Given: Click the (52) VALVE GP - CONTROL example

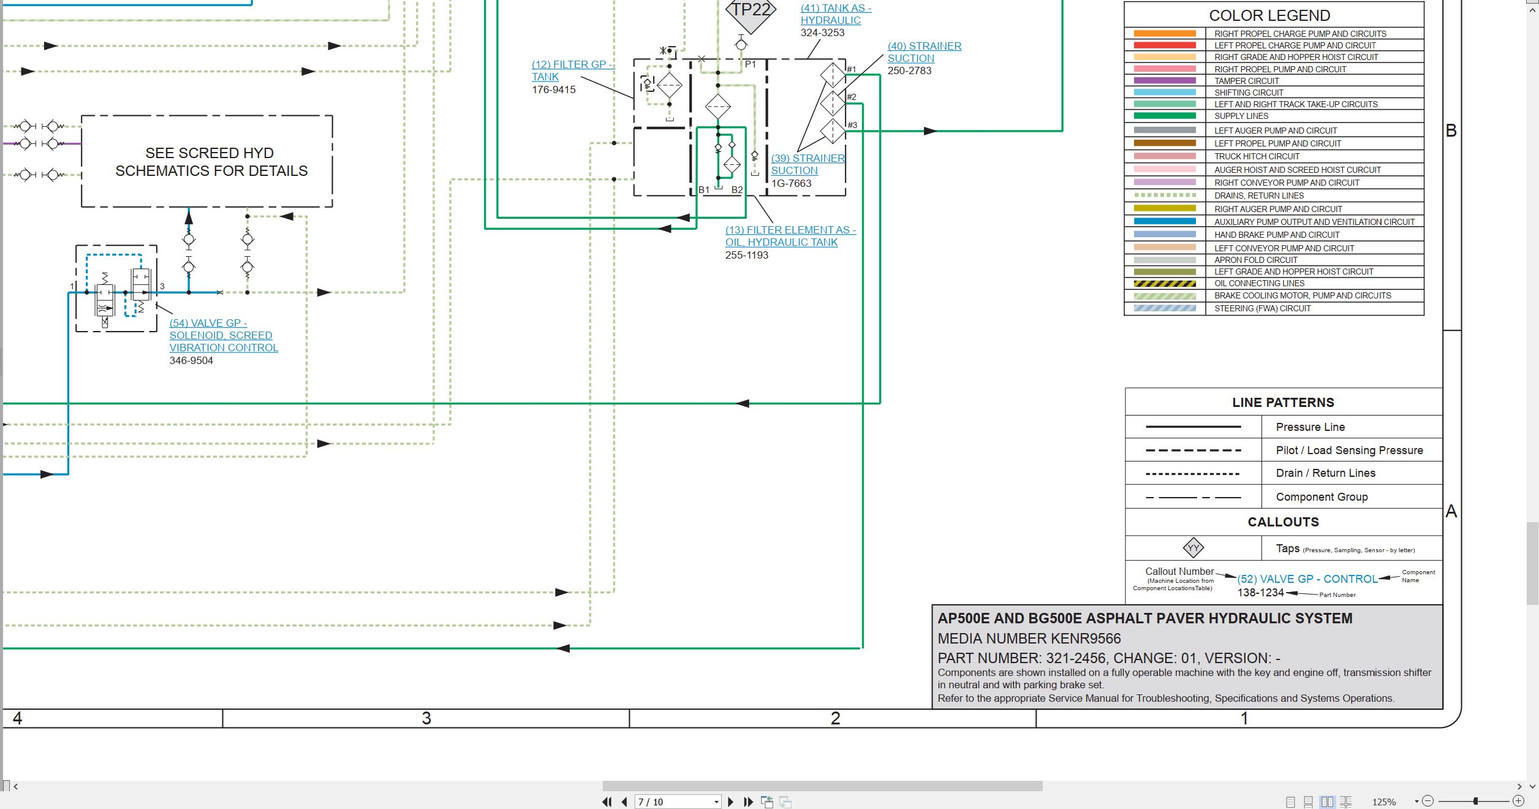Looking at the screenshot, I should click(x=1307, y=579).
